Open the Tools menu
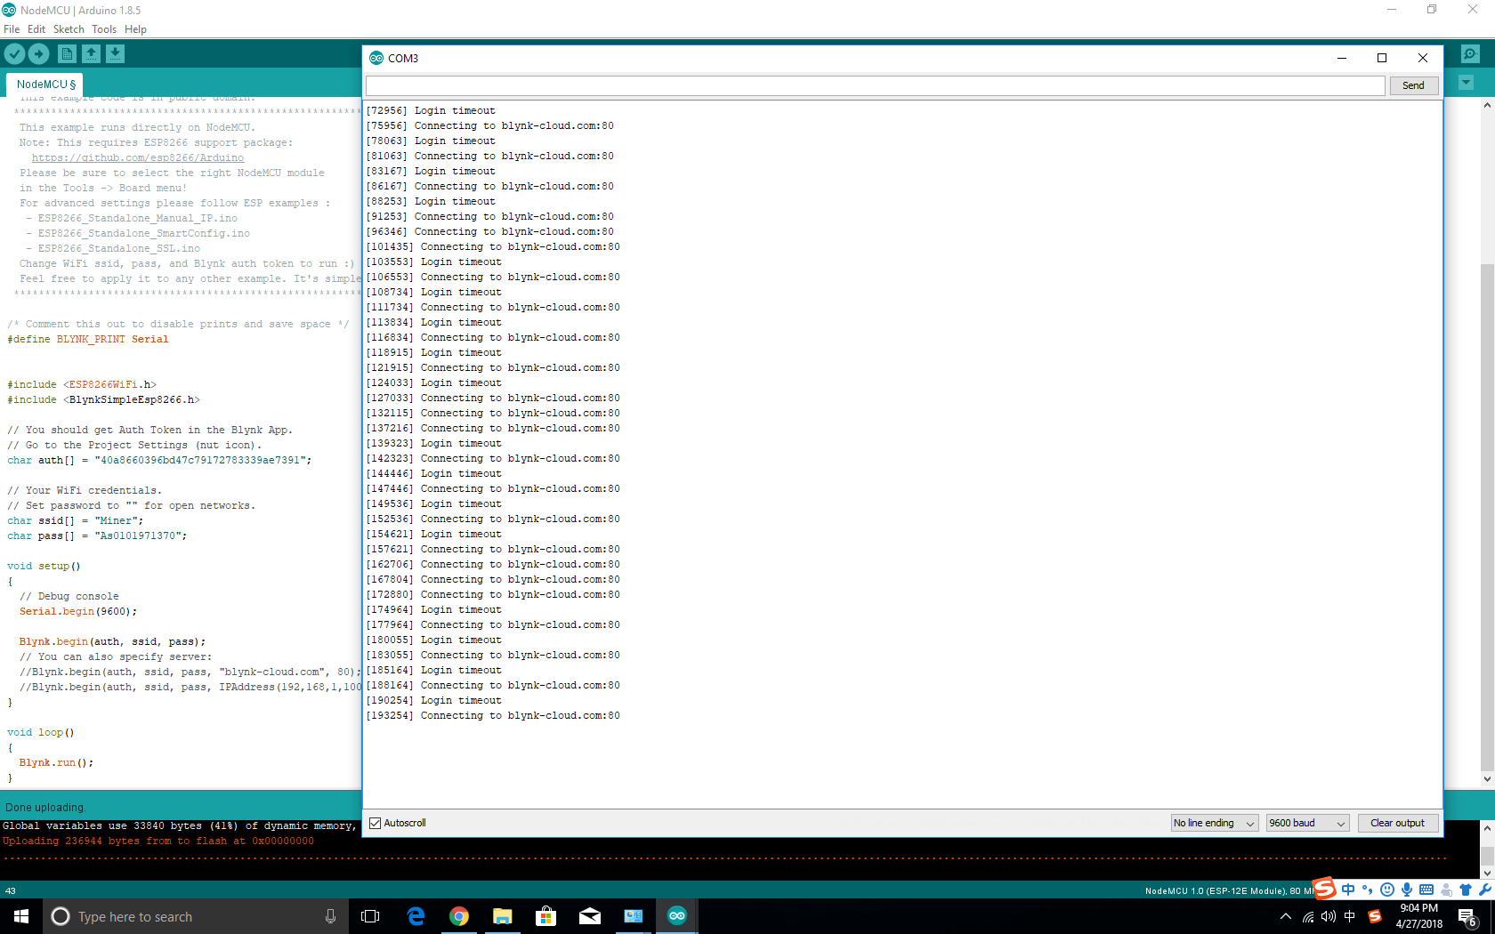Screen dimensions: 1495x934 click(x=104, y=29)
